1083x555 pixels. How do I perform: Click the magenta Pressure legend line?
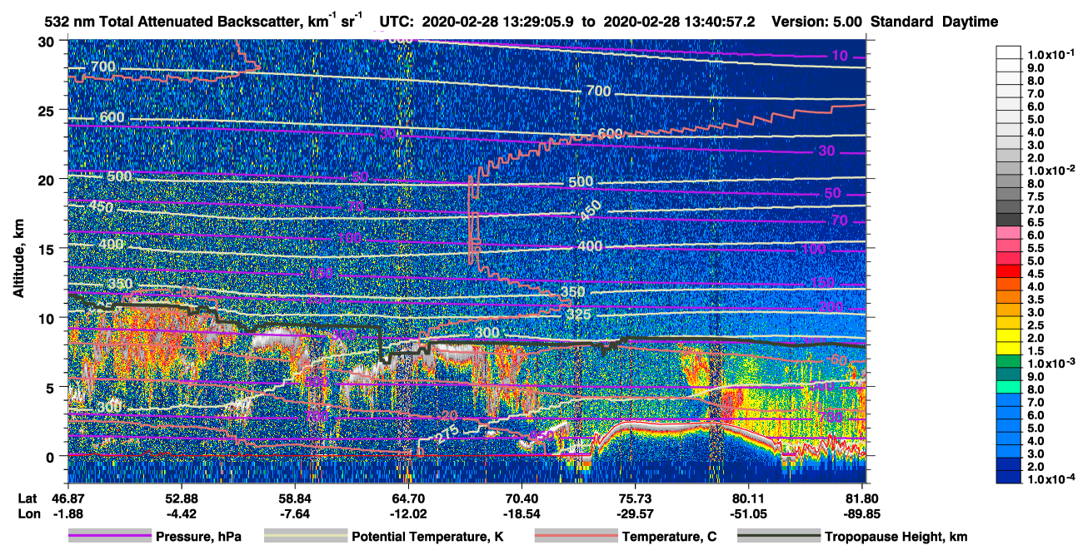pyautogui.click(x=109, y=537)
